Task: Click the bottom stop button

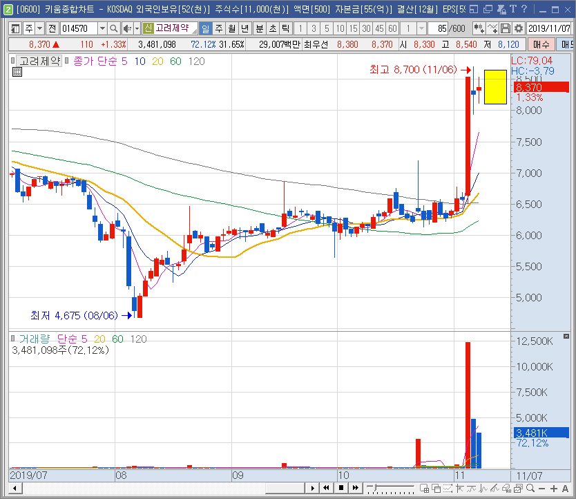Action: pos(341,489)
